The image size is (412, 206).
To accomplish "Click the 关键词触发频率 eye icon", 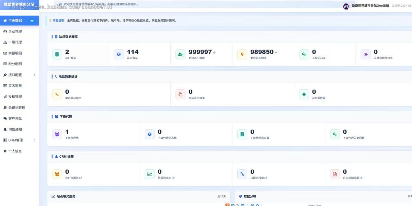I will click(x=366, y=55).
